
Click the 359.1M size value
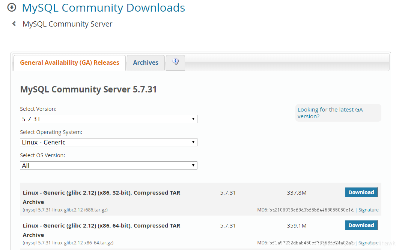(x=297, y=226)
